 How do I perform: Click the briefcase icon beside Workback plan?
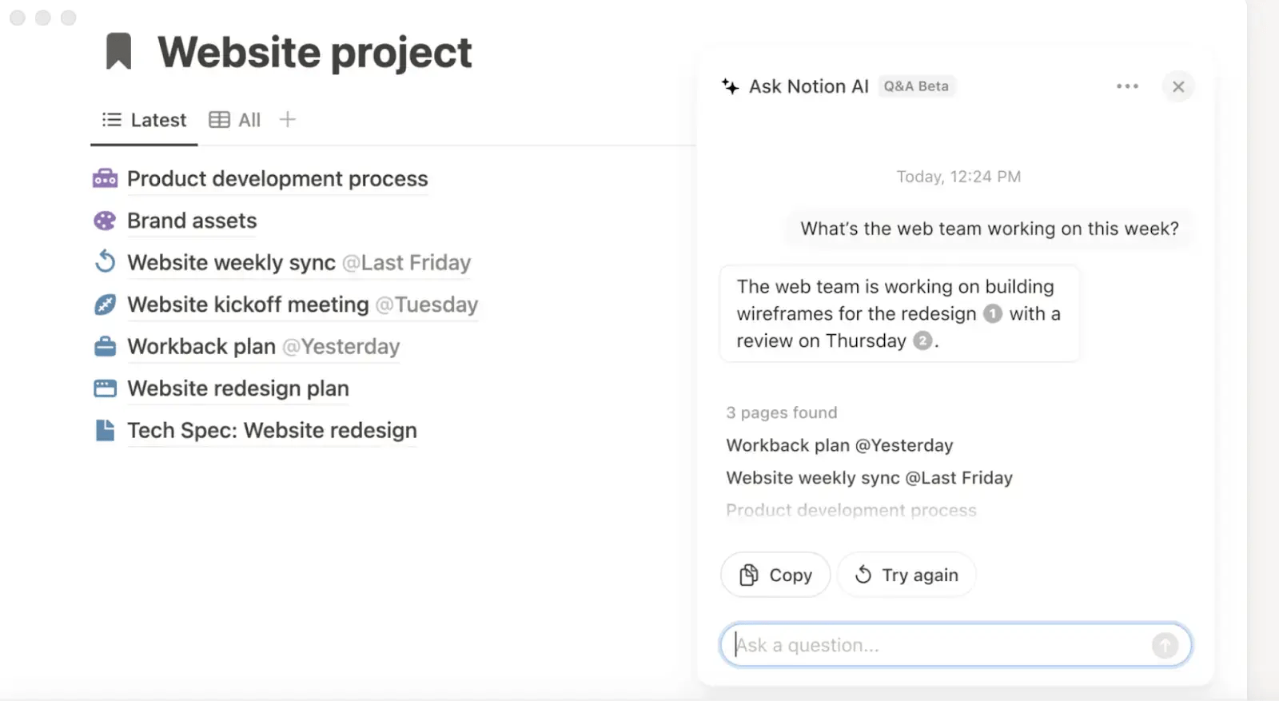(x=105, y=346)
